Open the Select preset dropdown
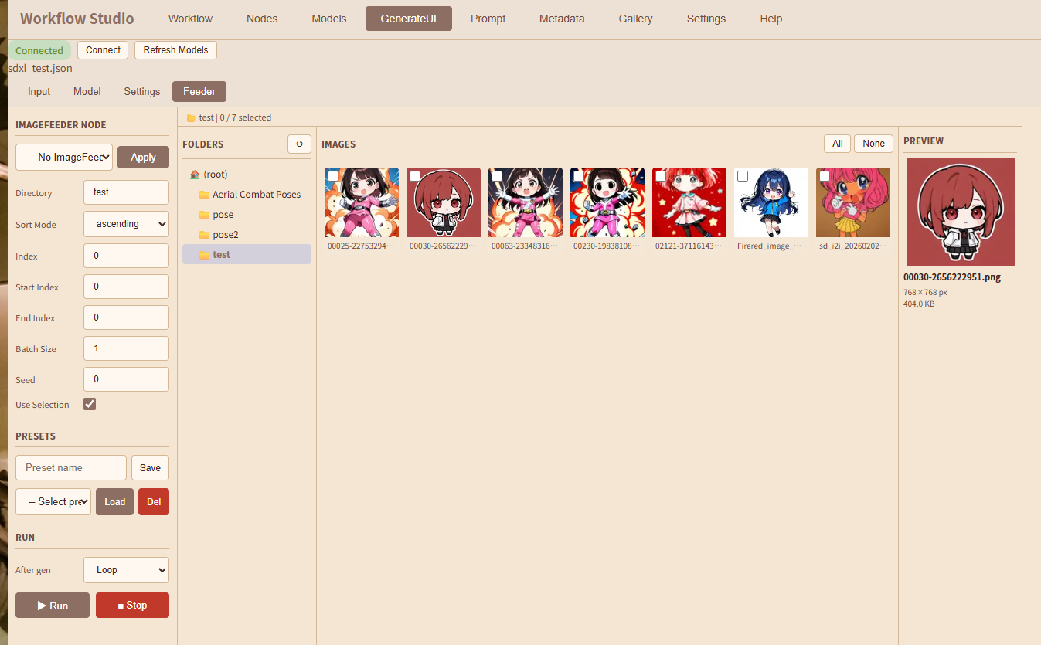 coord(53,501)
